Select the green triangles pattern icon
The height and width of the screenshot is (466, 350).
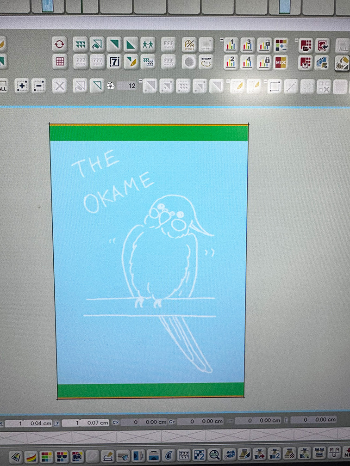81,44
